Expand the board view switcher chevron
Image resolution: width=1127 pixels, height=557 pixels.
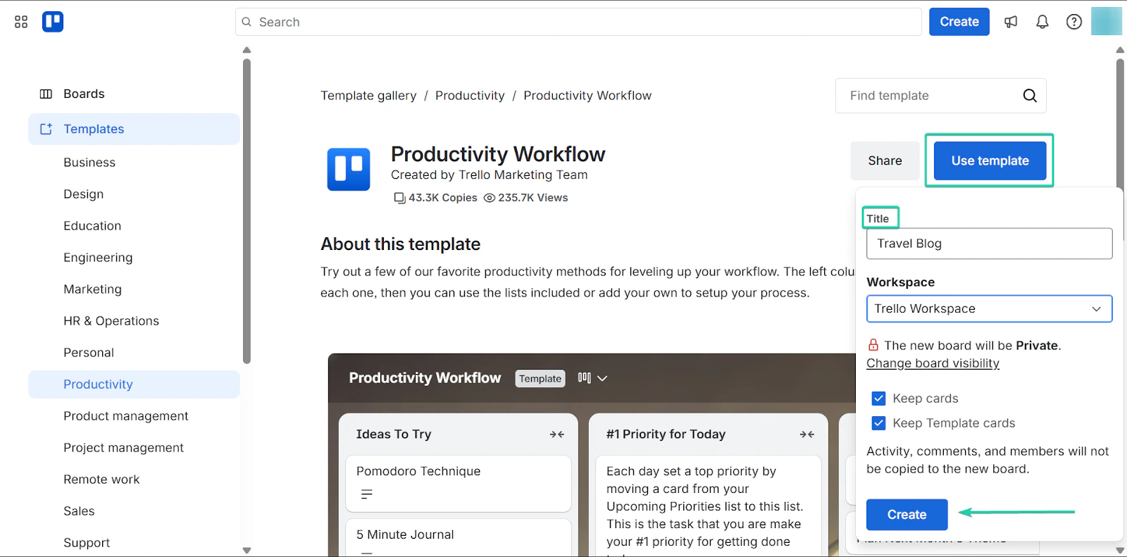point(602,378)
